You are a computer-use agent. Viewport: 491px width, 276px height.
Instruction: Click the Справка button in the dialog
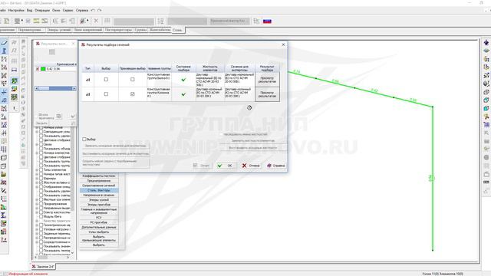coord(275,166)
